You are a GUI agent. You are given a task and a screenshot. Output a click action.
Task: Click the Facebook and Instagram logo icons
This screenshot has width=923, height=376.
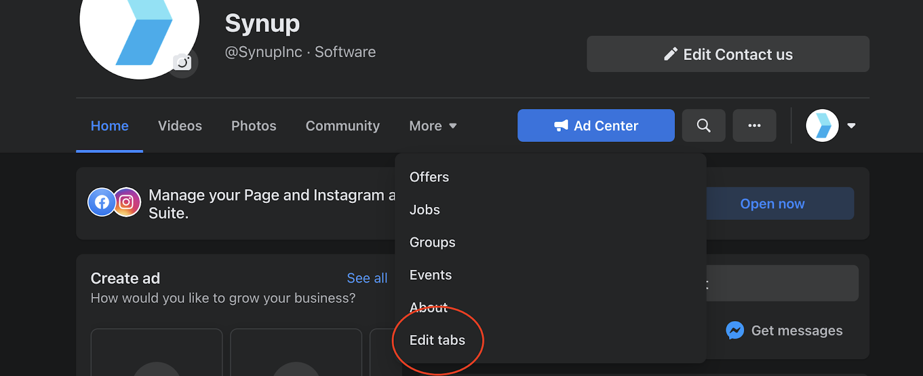(114, 202)
